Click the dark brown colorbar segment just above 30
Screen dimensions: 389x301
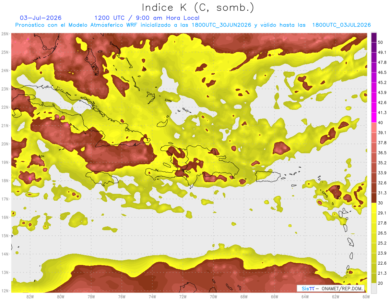(x=373, y=198)
